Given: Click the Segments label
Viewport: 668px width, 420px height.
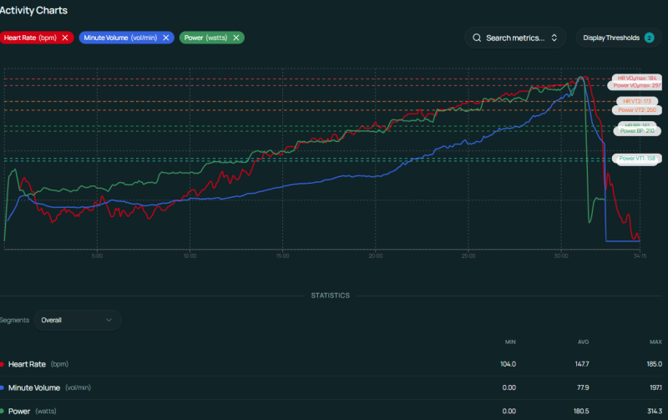Looking at the screenshot, I should coord(14,320).
